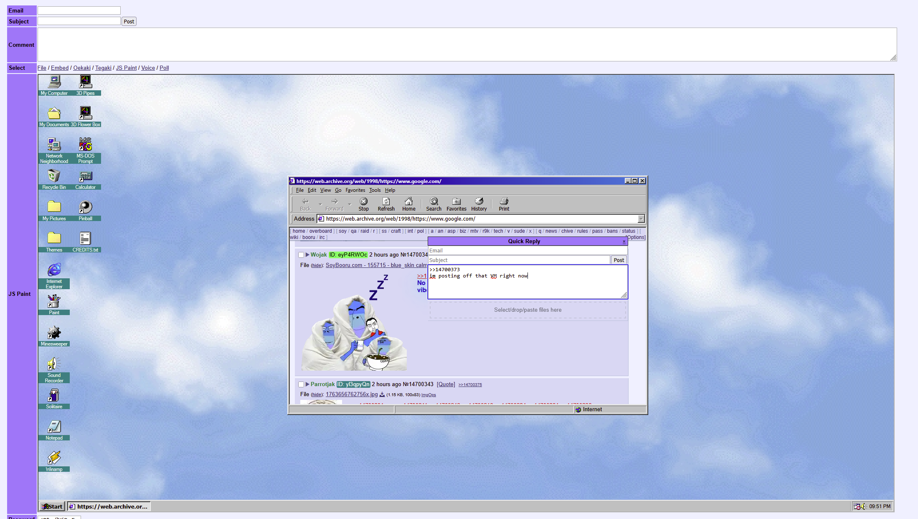Expand the Address bar dropdown arrow

641,219
